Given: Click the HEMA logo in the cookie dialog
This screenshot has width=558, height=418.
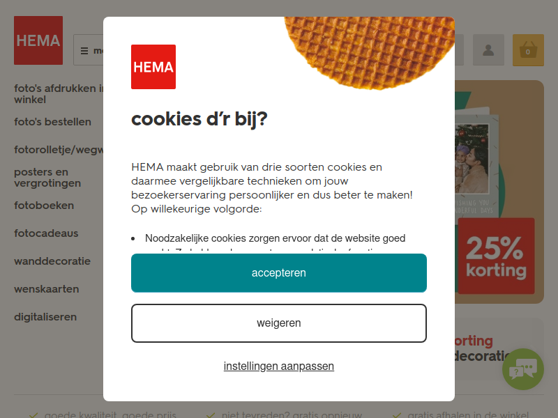Looking at the screenshot, I should pos(153,67).
